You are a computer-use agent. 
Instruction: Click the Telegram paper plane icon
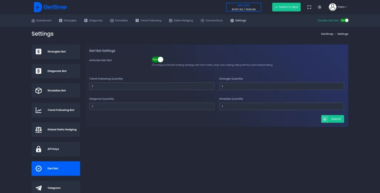point(38,188)
